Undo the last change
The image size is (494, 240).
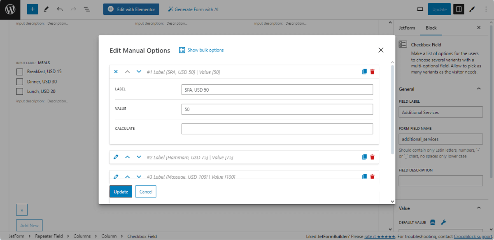[x=60, y=9]
